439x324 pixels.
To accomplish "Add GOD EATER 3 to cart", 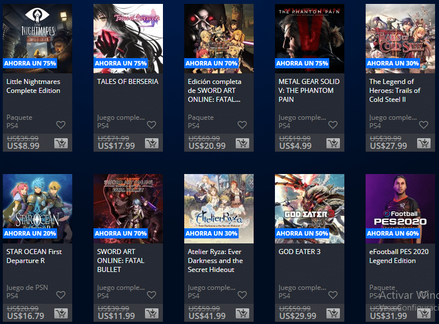I will pos(333,313).
